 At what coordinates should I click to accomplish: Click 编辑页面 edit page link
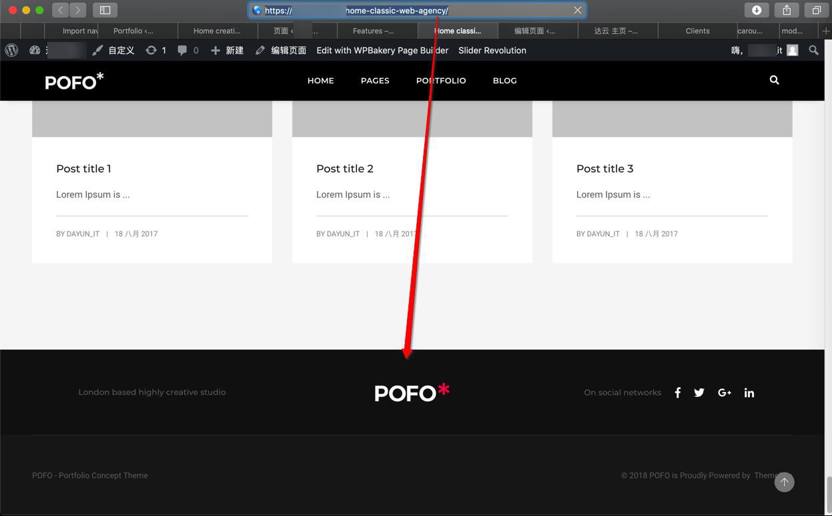click(281, 50)
